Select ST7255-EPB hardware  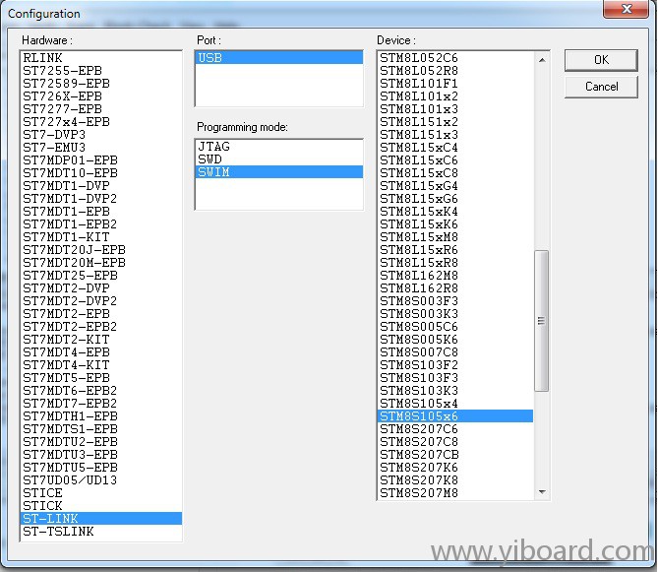(101, 71)
